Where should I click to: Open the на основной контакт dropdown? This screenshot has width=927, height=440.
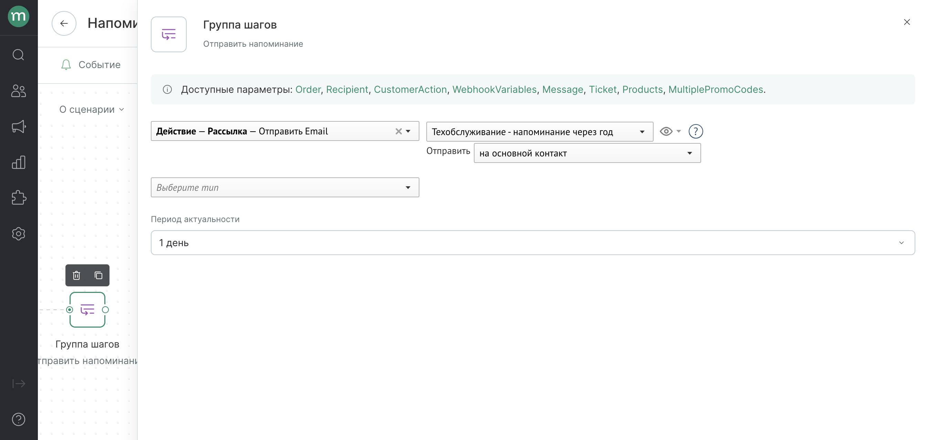tap(587, 153)
